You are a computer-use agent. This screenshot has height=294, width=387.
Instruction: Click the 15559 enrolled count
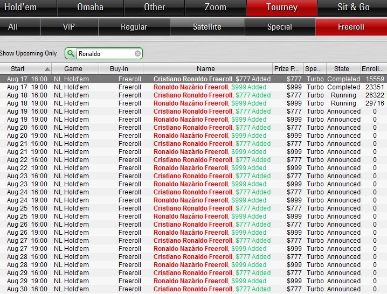coord(375,79)
